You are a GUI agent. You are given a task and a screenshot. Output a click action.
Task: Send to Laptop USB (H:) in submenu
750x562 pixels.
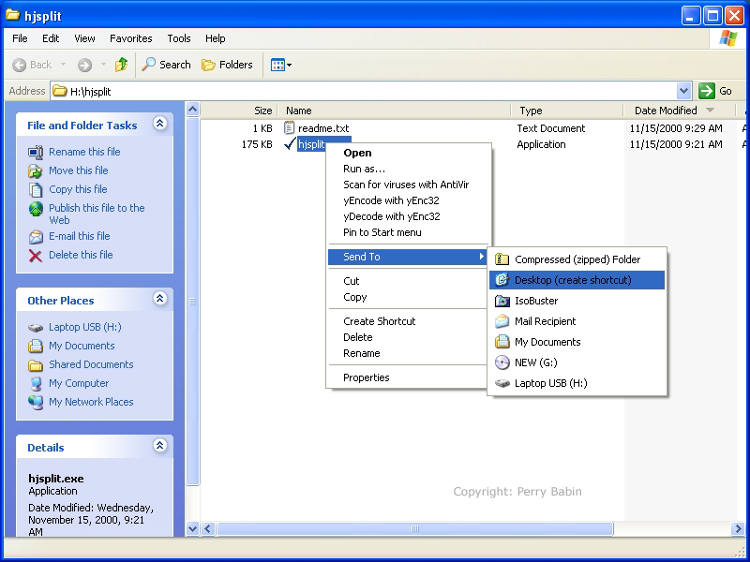coord(577,383)
